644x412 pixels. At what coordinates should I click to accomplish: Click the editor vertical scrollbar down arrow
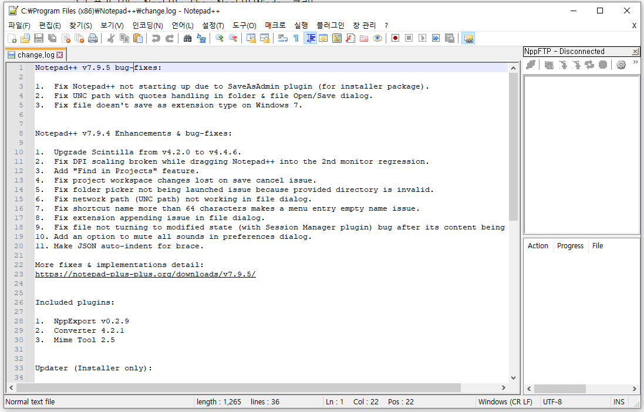tap(514, 378)
